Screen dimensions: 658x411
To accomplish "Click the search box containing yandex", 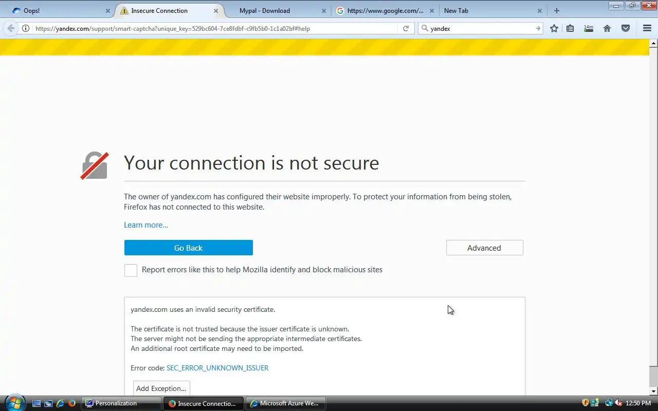I will click(481, 29).
